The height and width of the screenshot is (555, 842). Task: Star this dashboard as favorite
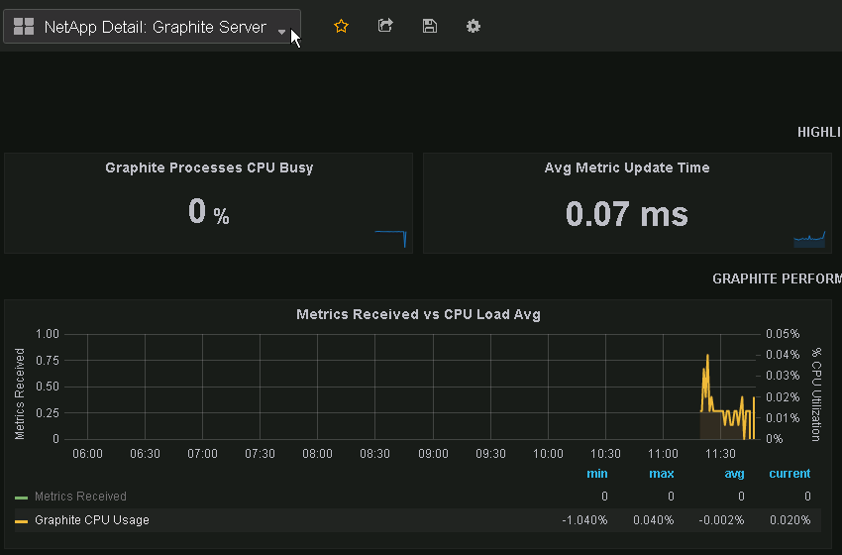341,27
